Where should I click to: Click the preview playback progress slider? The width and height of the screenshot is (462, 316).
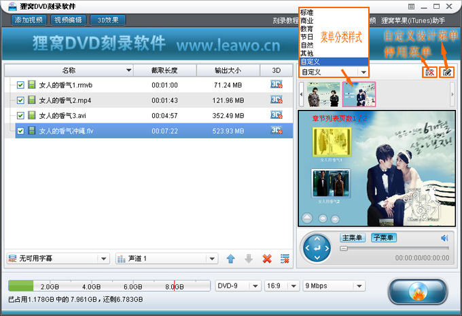pyautogui.click(x=394, y=248)
